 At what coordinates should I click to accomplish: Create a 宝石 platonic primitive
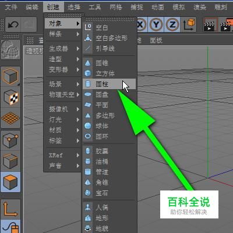pyautogui.click(x=109, y=193)
